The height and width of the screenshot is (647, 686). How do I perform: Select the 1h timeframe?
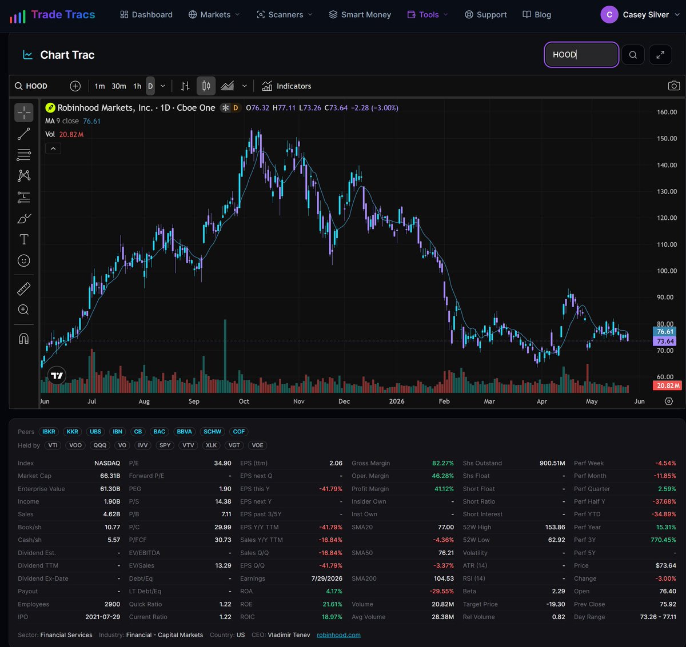[137, 86]
